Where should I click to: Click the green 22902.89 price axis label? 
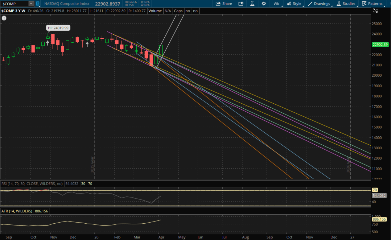[x=380, y=45]
